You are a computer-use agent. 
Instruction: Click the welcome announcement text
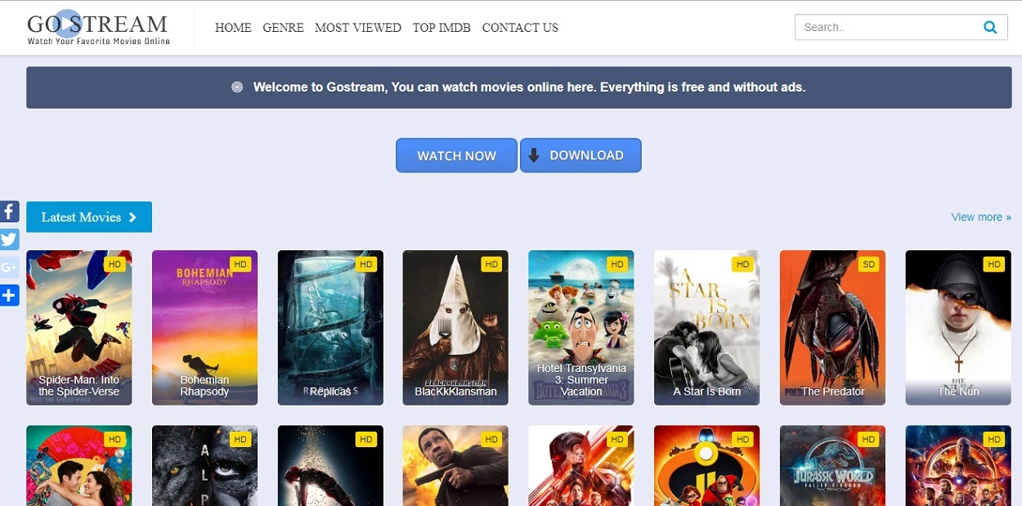pyautogui.click(x=529, y=87)
